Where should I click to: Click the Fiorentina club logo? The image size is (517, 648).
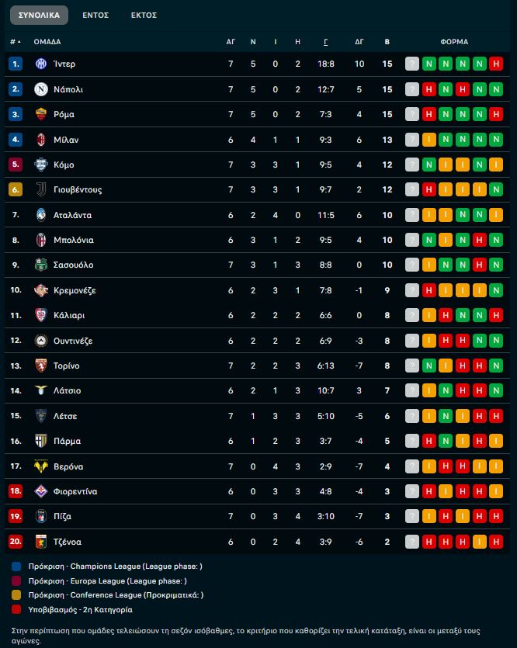coord(41,492)
